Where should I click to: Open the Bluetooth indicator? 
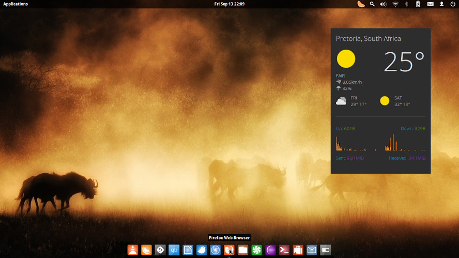coord(406,4)
